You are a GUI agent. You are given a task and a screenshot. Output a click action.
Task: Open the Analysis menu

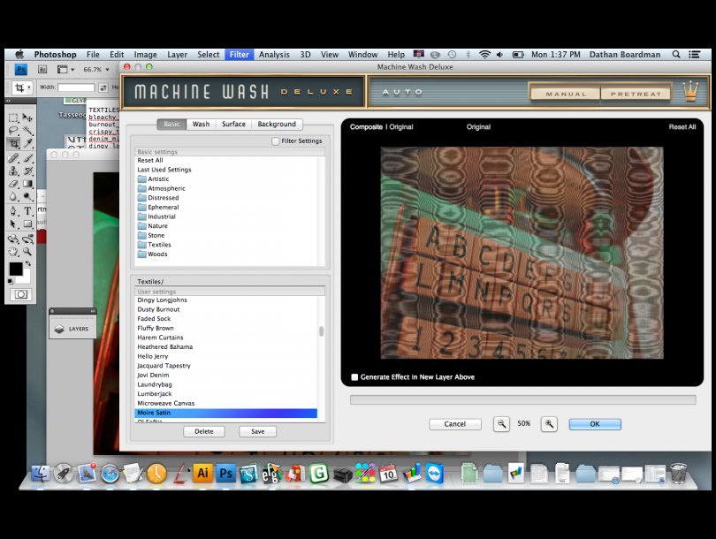pos(274,54)
